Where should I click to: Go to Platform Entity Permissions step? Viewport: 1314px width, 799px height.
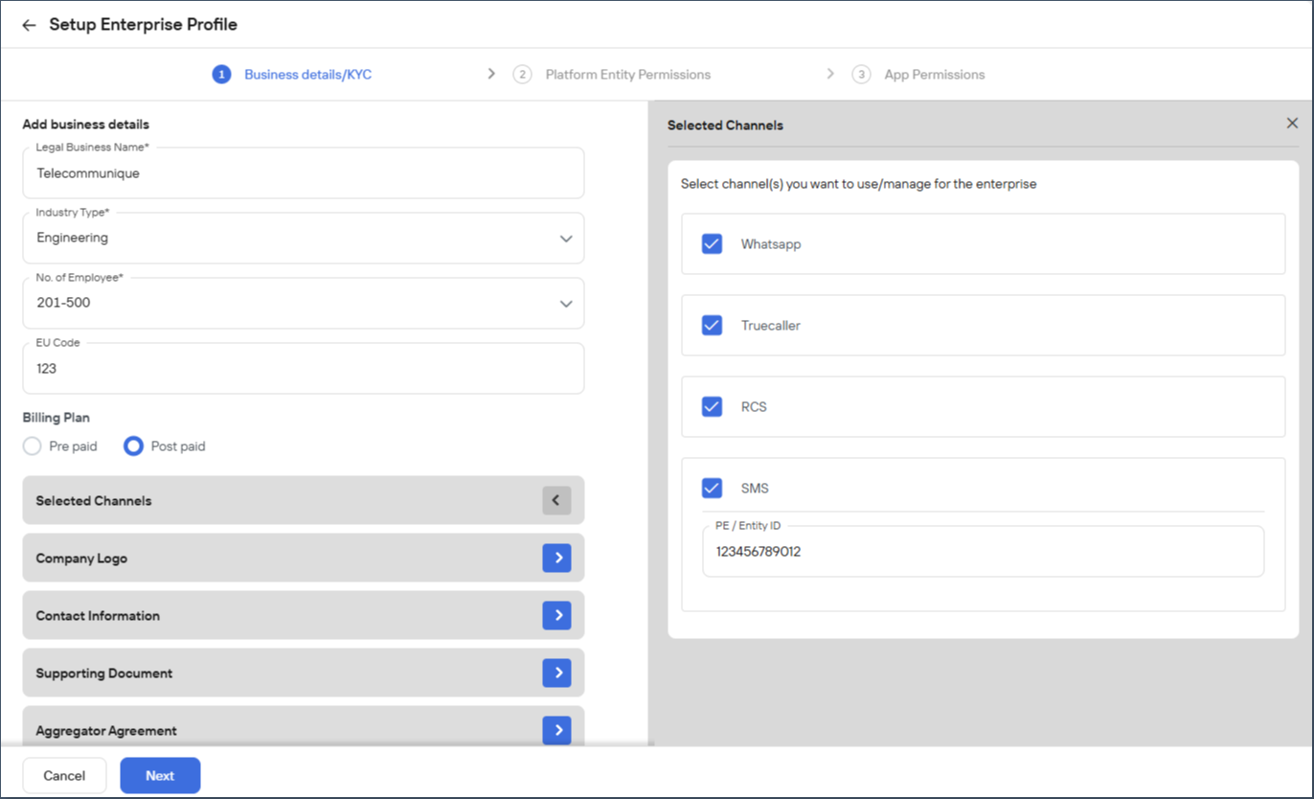click(627, 74)
